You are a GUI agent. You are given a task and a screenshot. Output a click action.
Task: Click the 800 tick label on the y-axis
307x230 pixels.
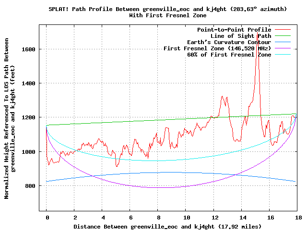[x=30, y=186]
